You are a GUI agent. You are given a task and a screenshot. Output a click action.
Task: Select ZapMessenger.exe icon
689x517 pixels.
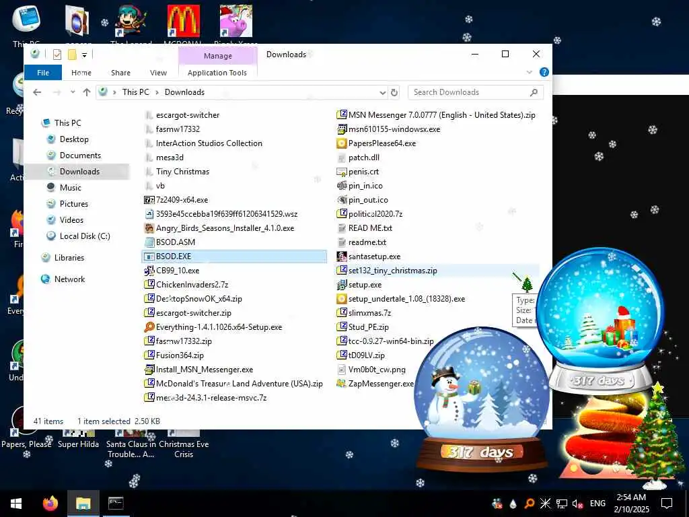pyautogui.click(x=342, y=383)
